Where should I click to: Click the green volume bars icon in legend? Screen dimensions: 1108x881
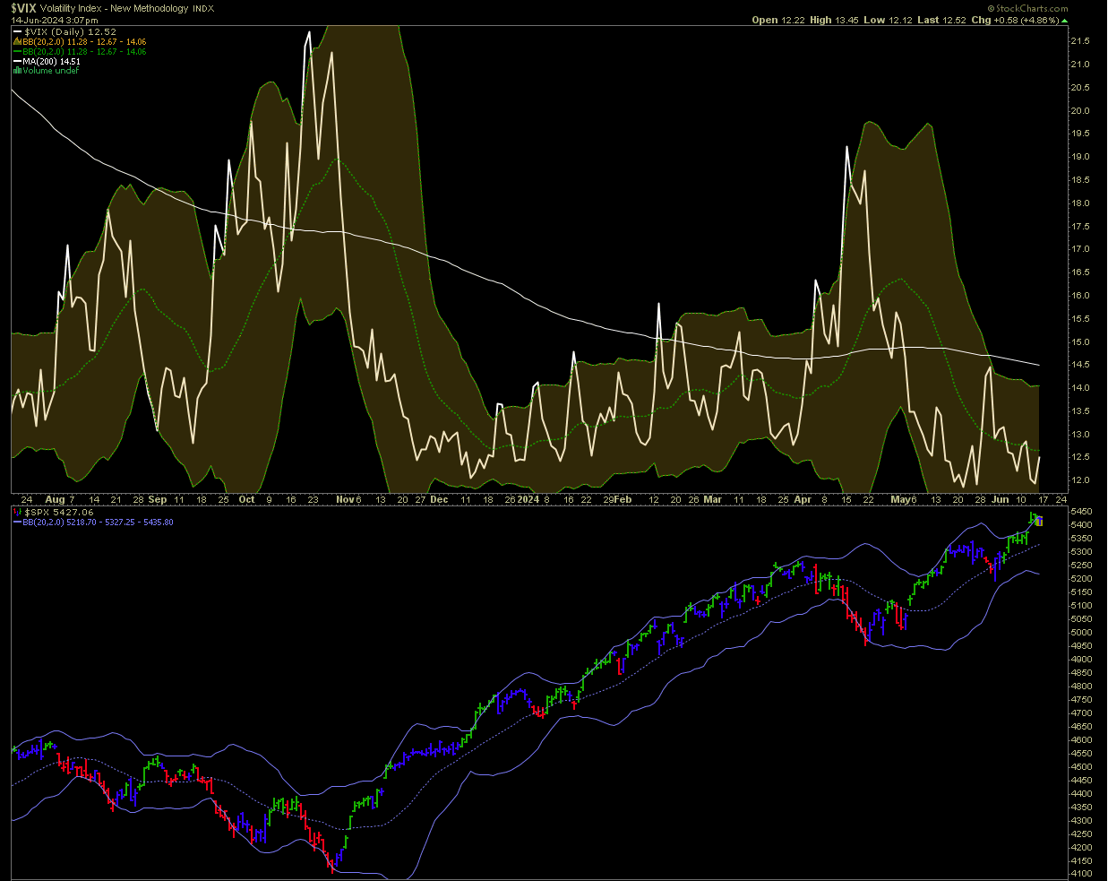(17, 71)
